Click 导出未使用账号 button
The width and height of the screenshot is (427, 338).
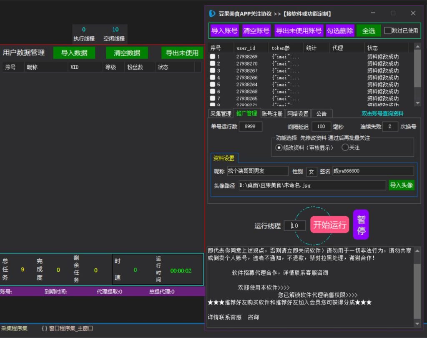[x=299, y=30]
